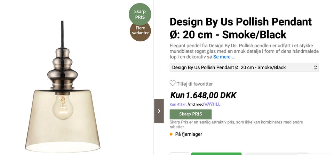The image size is (334, 155).
Task: Click the Skarp Pris explanation text
Action: tap(236, 124)
